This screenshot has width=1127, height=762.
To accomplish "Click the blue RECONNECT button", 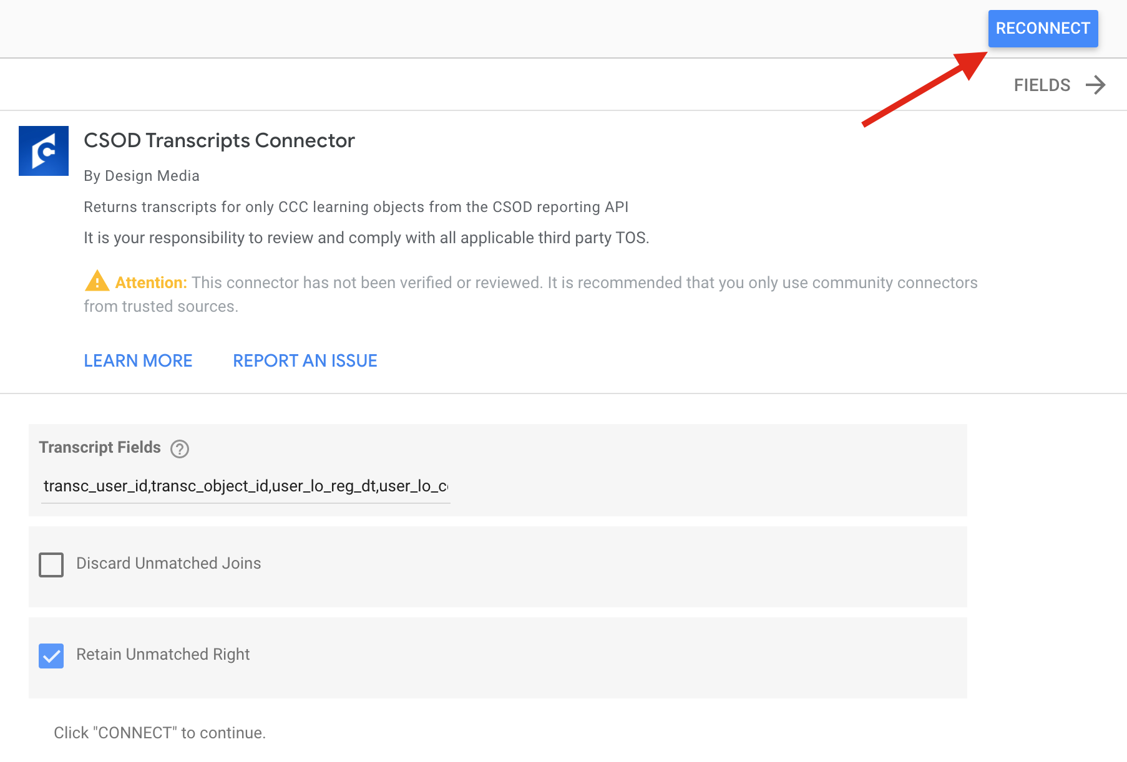I will pyautogui.click(x=1042, y=29).
